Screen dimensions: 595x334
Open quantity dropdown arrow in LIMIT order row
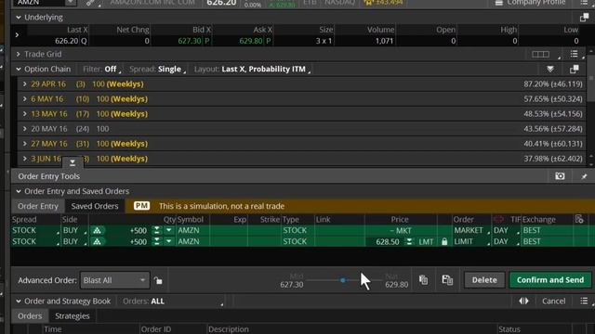tap(169, 241)
